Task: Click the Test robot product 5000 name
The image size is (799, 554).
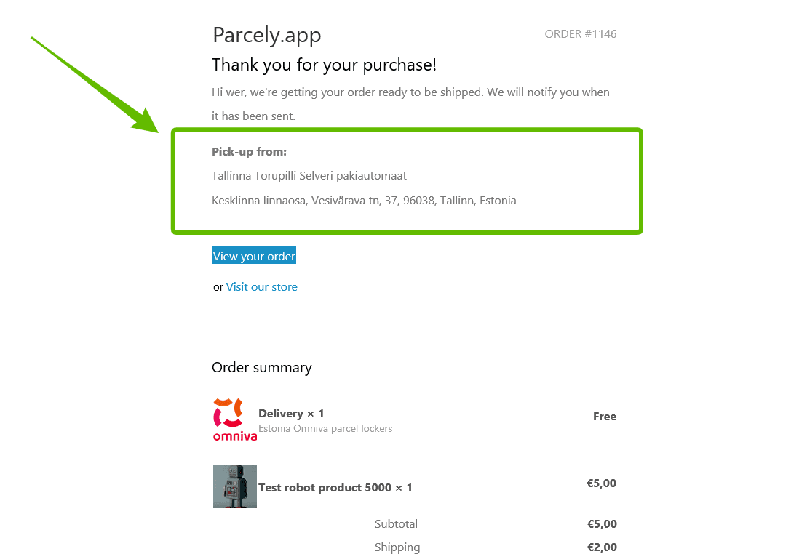Action: tap(335, 488)
